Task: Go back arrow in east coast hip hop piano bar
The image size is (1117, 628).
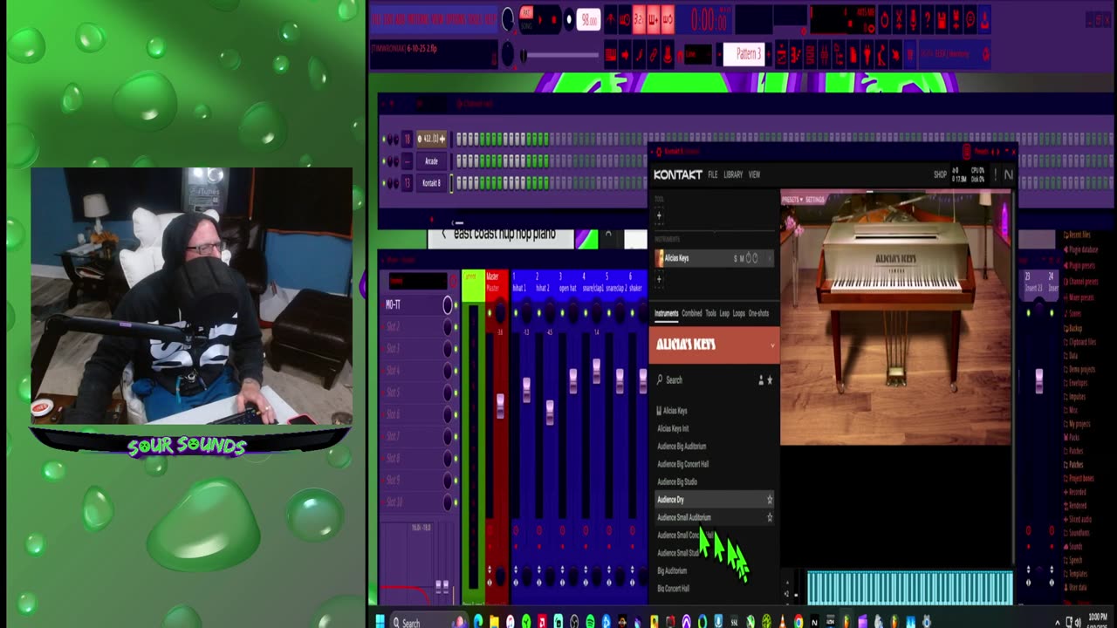Action: [x=443, y=234]
